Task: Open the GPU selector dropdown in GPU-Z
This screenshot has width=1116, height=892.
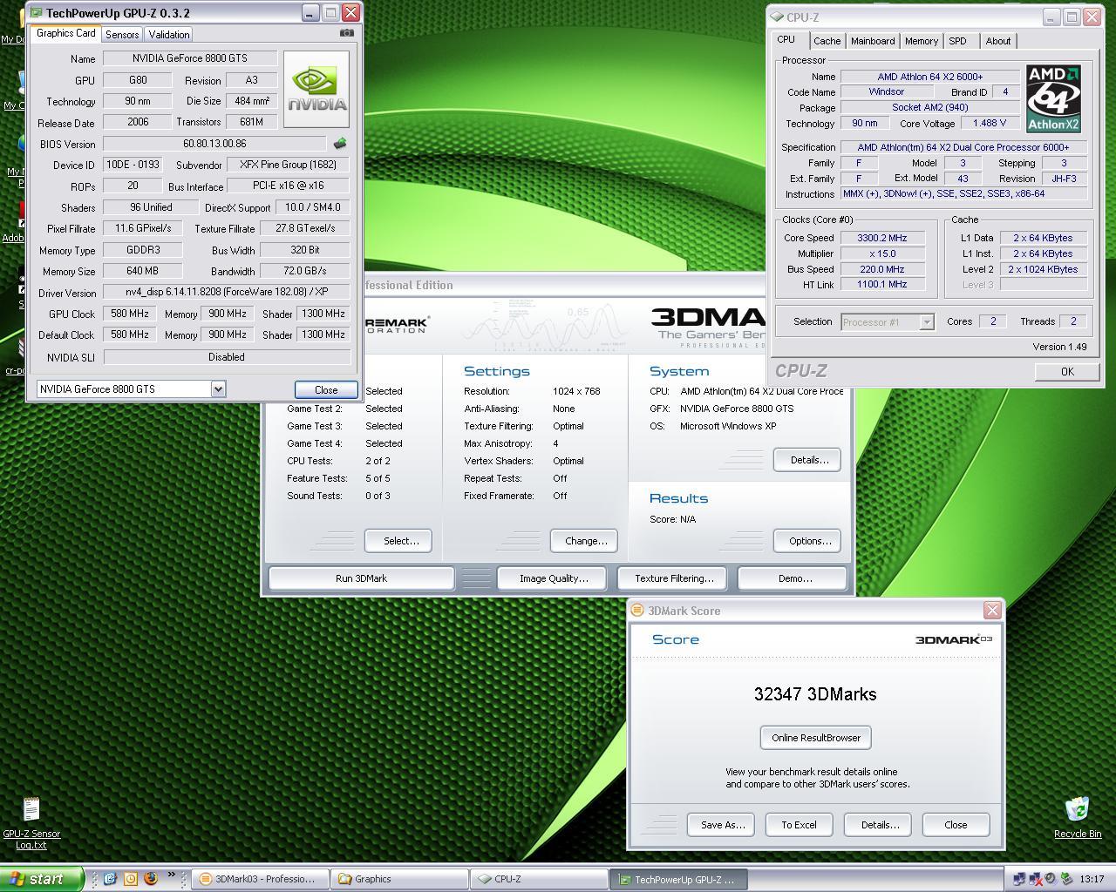Action: [218, 389]
